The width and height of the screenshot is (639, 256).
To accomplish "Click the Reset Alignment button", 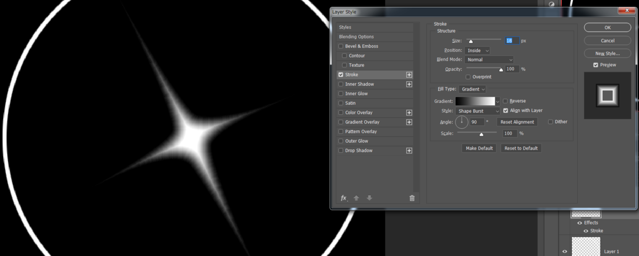I will [x=517, y=122].
